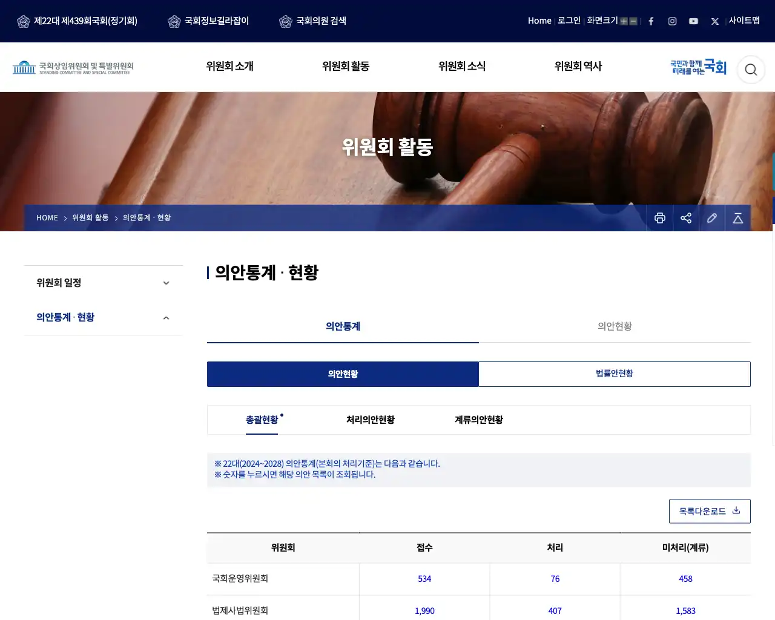Viewport: 775px width, 620px height.
Task: Select the dark blue 의안현황 sub-tab
Action: click(x=343, y=374)
